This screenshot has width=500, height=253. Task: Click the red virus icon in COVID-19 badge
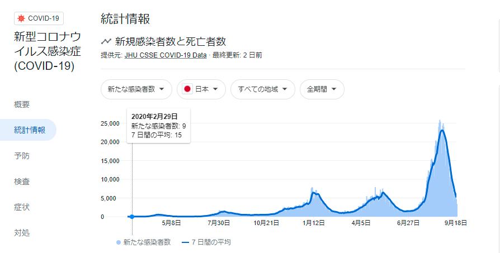click(x=21, y=18)
